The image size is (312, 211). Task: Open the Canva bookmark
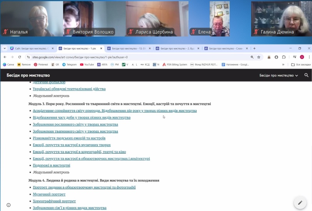click(x=8, y=64)
